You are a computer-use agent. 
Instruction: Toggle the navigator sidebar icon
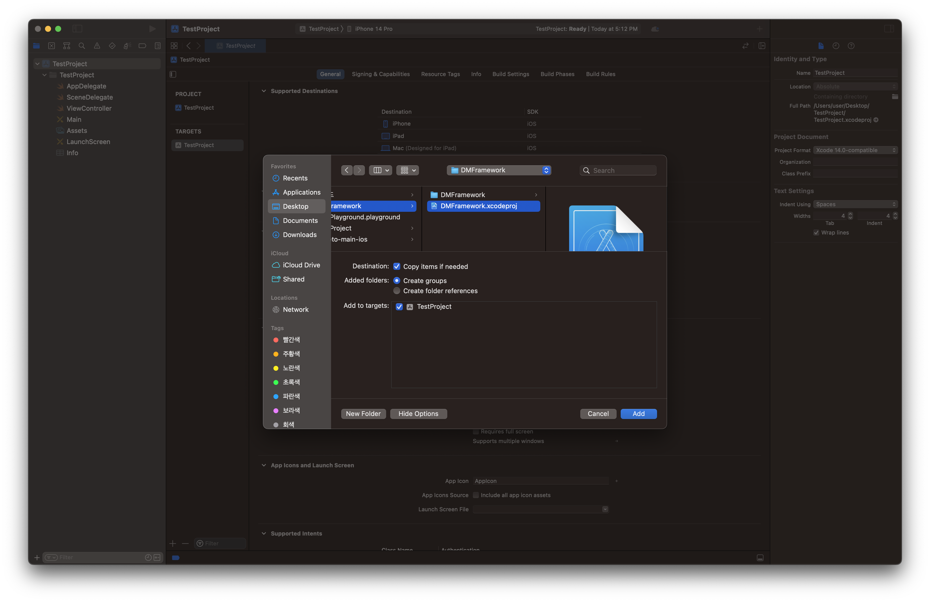click(77, 29)
